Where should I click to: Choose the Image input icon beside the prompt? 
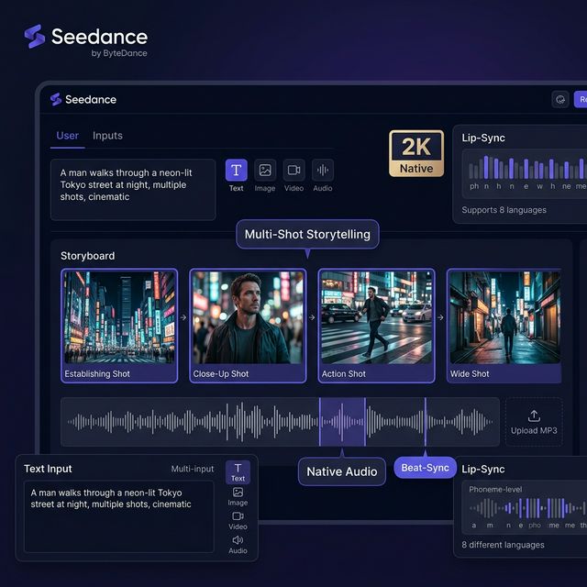[x=265, y=171]
